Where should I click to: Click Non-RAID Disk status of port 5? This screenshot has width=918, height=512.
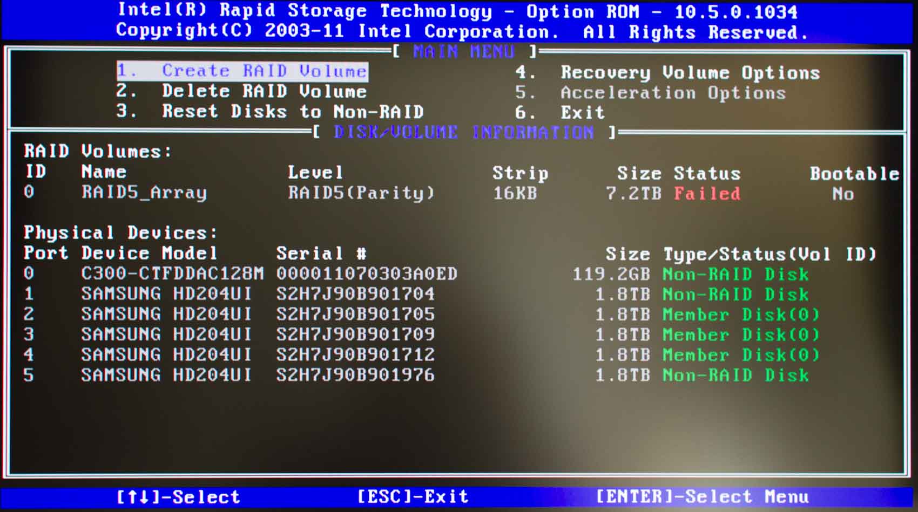pos(736,376)
